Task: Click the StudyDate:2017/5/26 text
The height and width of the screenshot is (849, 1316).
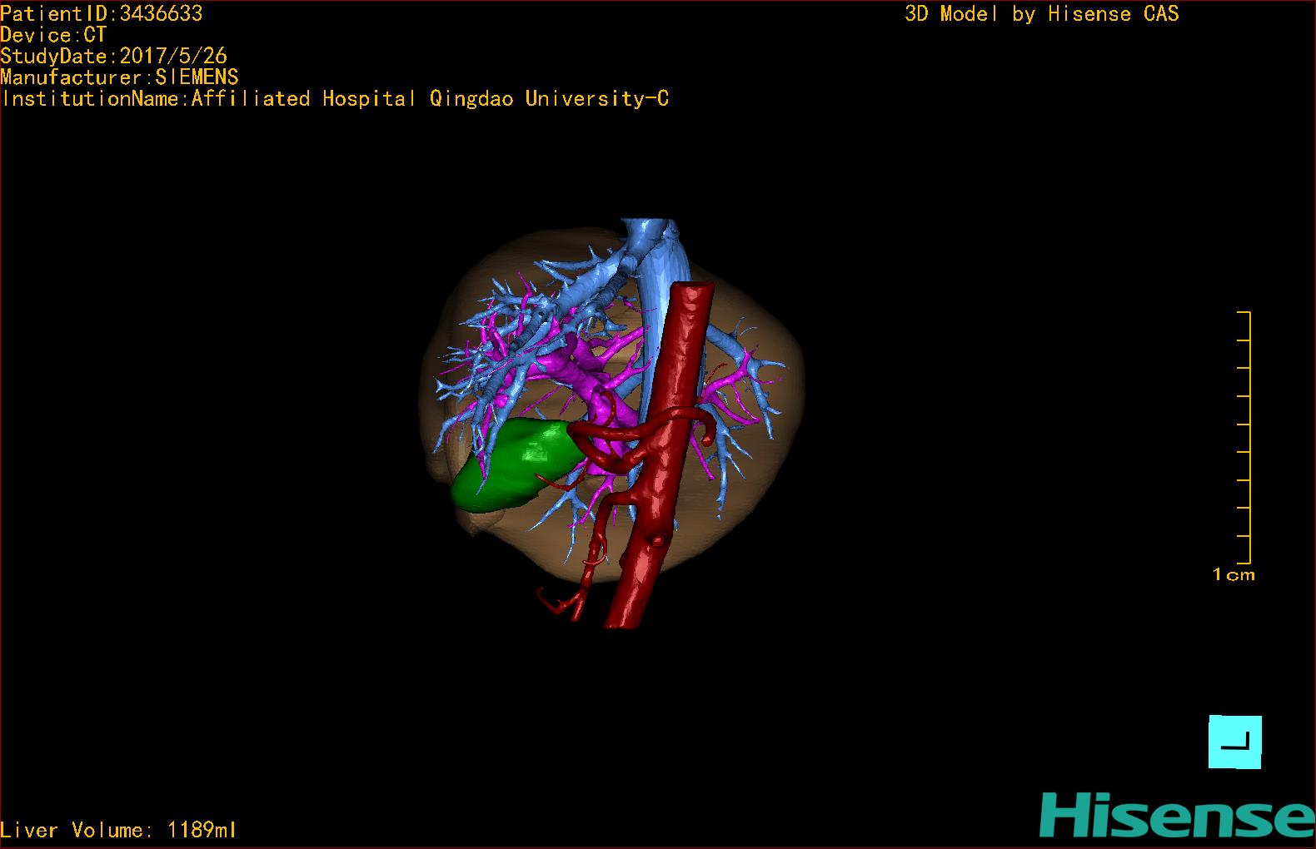Action: tap(113, 56)
